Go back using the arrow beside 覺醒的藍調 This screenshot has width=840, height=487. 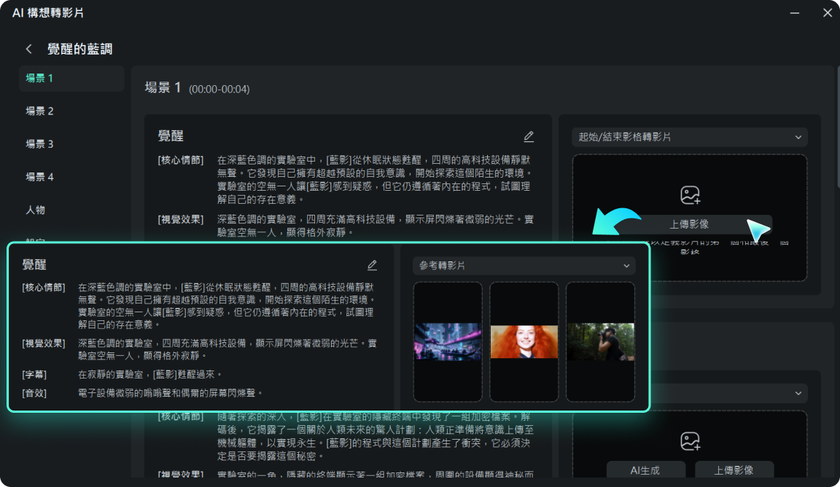click(29, 50)
